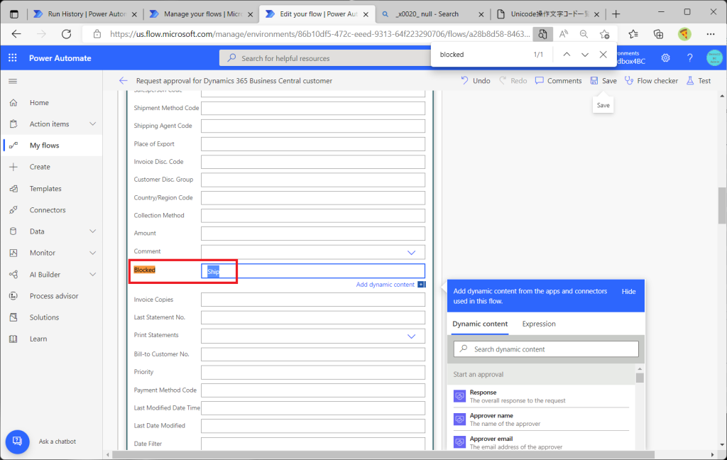Open the account profile avatar
Viewport: 727px width, 460px height.
714,58
